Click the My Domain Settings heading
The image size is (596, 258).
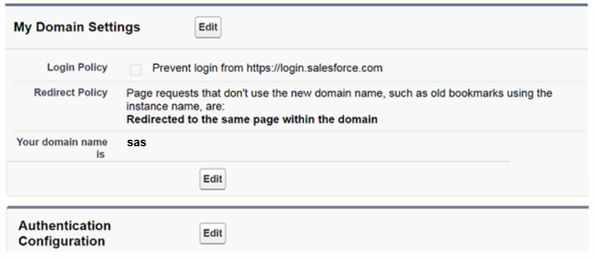pyautogui.click(x=77, y=27)
